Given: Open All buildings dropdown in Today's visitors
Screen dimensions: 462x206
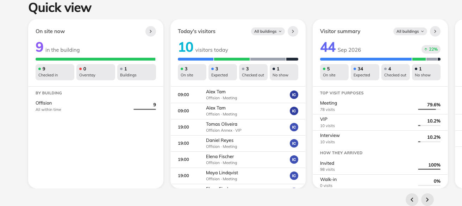Looking at the screenshot, I should point(268,31).
